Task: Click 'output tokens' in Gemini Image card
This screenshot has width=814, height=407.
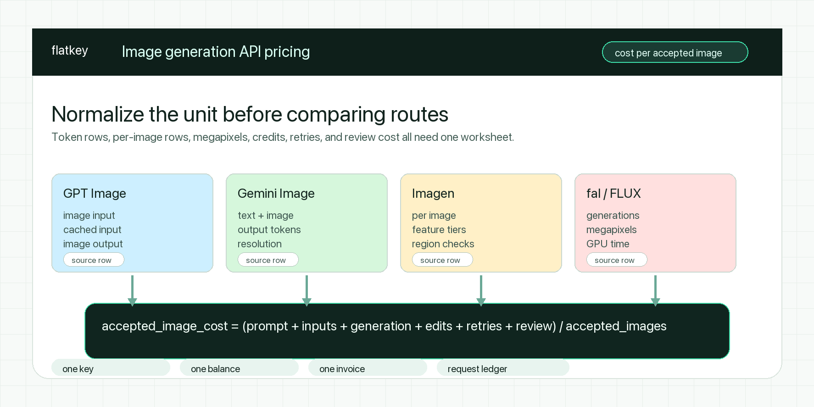Action: [269, 229]
